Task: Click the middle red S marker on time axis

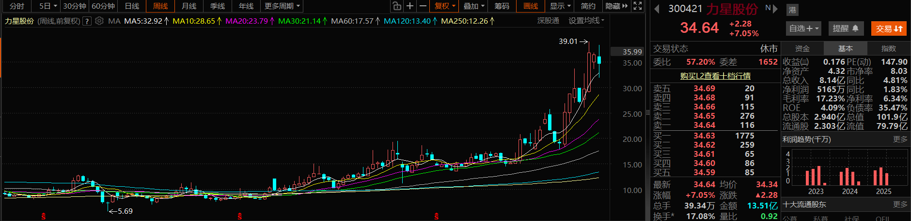Action: tap(240, 217)
